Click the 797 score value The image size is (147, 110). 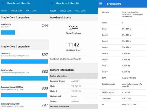coord(45,105)
